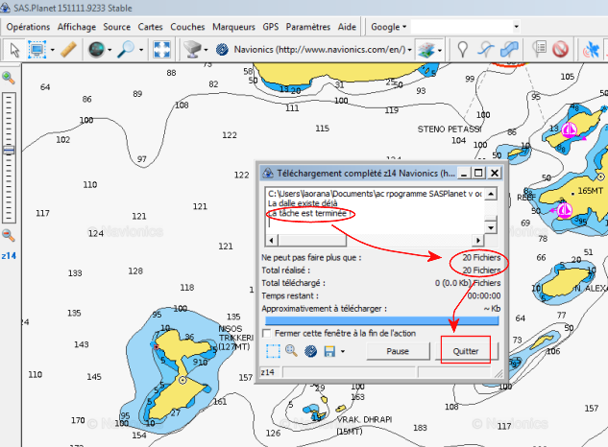
Task: Click the vertical zoom level slider handle
Action: pyautogui.click(x=9, y=151)
